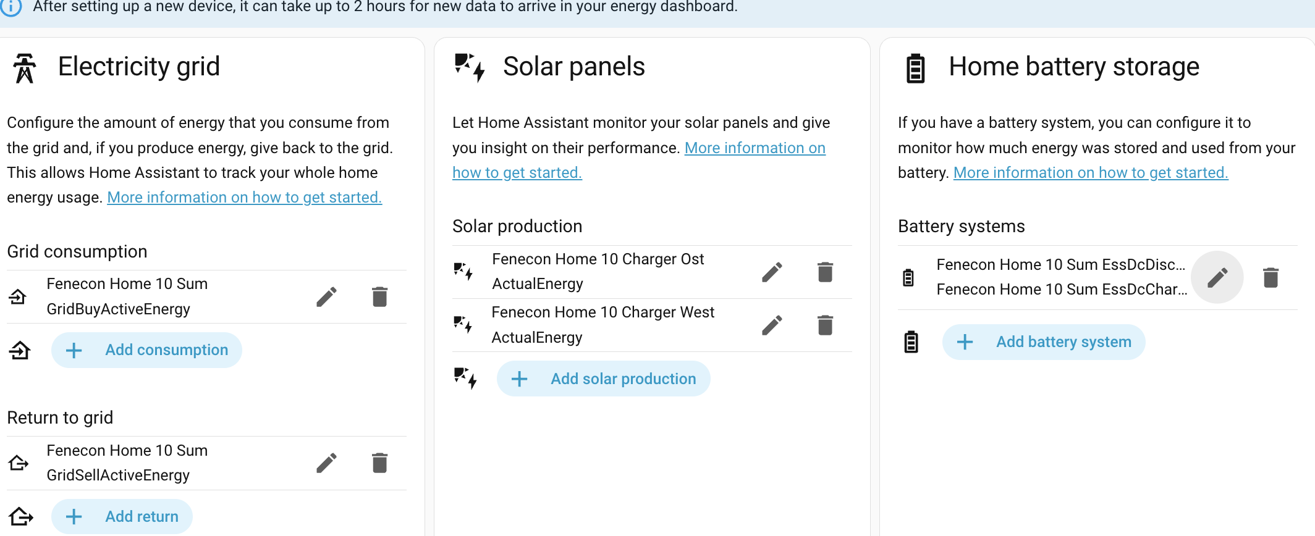Screen dimensions: 1315x536
Task: Select the Fenecon Home 10 Charger West entry
Action: (603, 325)
